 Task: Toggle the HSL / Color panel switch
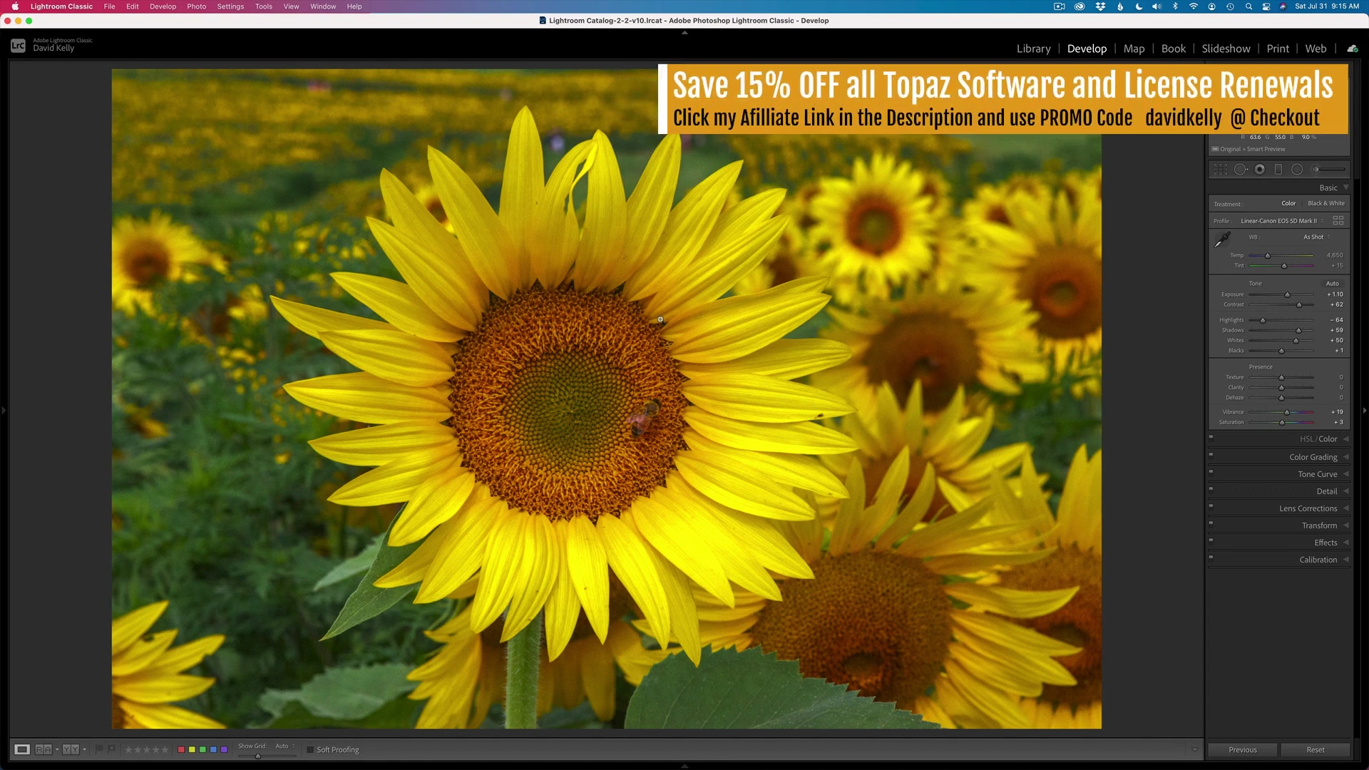pyautogui.click(x=1211, y=438)
